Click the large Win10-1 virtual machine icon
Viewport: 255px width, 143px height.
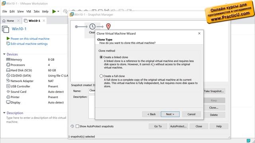(x=6, y=29)
